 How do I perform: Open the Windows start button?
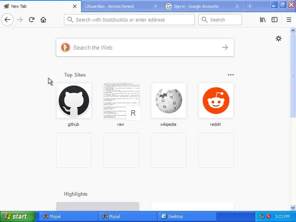point(17,216)
